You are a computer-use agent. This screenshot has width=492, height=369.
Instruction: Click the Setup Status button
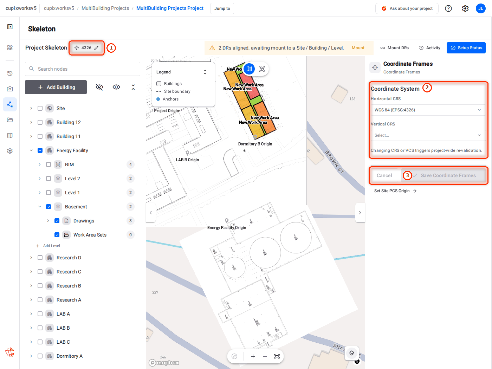click(x=466, y=48)
